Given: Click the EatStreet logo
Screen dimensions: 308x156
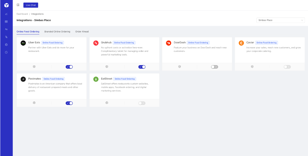Looking at the screenshot, I should coord(96,79).
